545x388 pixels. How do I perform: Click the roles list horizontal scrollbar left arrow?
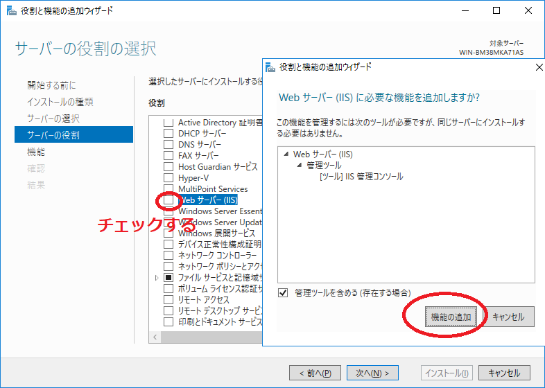coord(155,337)
